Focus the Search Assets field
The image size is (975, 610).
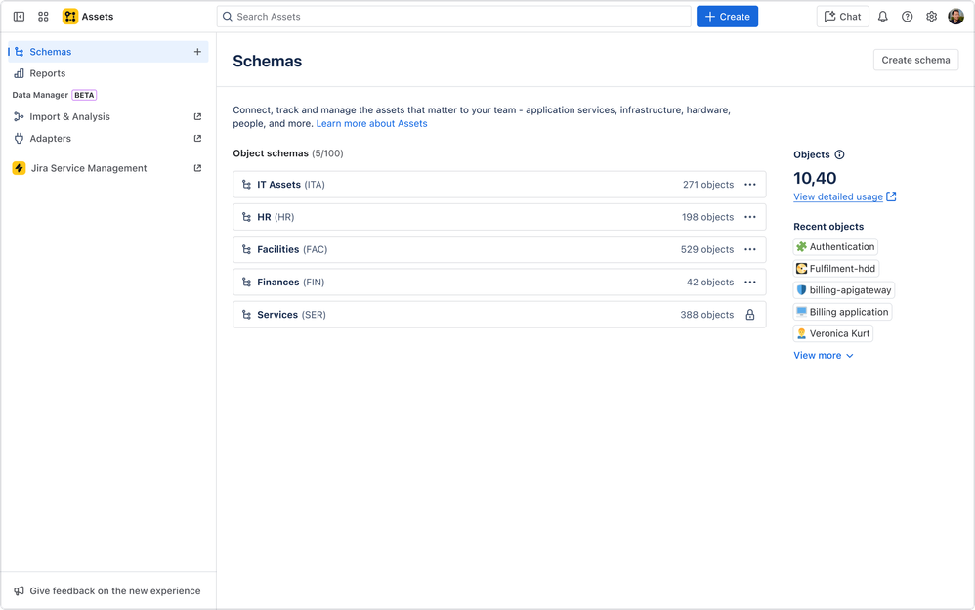click(x=454, y=17)
